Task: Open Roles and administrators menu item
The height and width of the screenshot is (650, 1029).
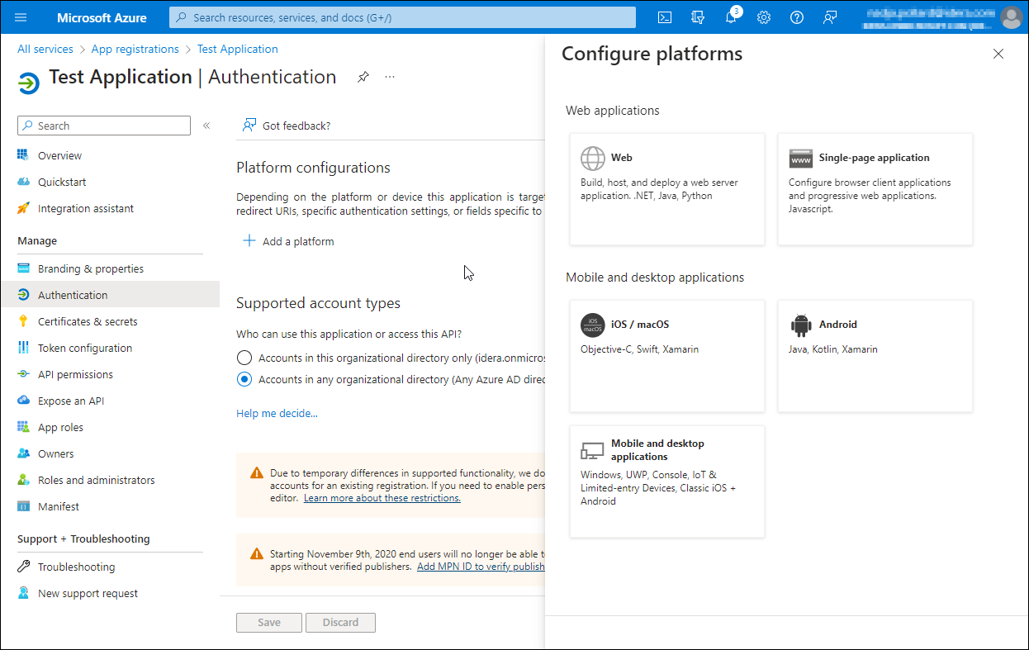Action: [x=110, y=480]
